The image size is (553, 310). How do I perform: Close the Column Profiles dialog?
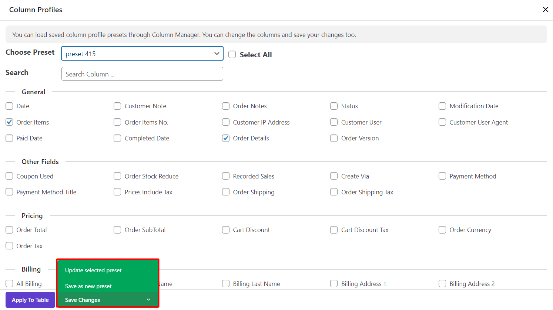point(545,10)
